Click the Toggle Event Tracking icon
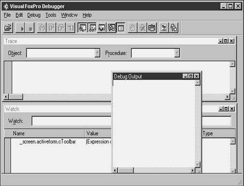Image resolution: width=244 pixels, height=186 pixels. (x=173, y=28)
